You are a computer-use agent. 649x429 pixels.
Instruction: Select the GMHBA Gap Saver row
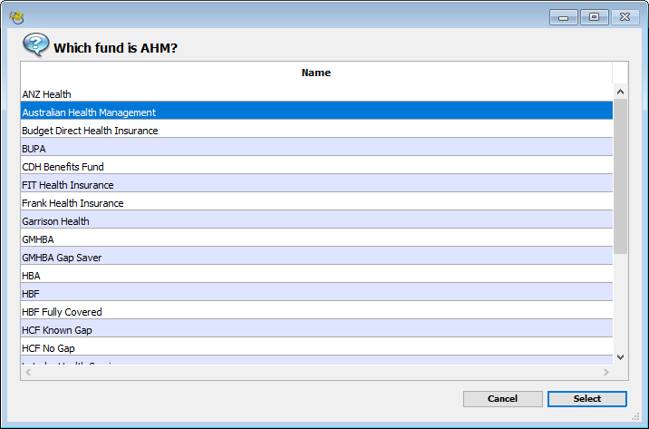62,258
